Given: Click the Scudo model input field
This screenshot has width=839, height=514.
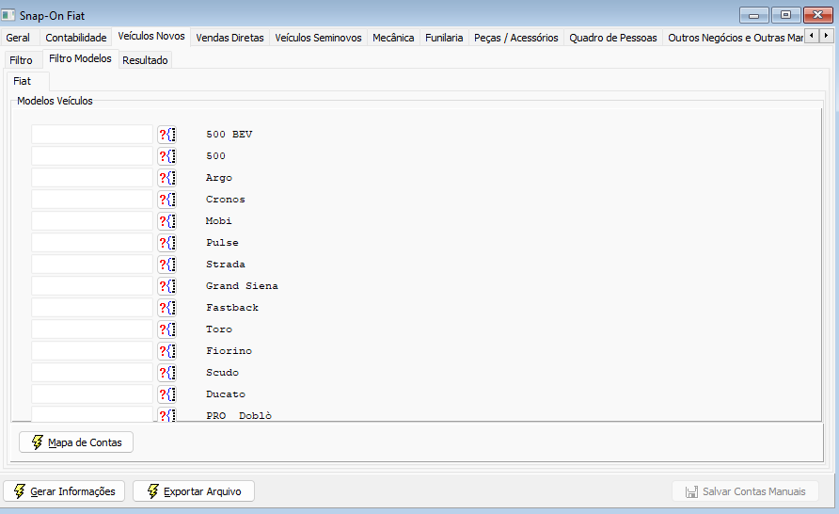Looking at the screenshot, I should click(x=92, y=372).
